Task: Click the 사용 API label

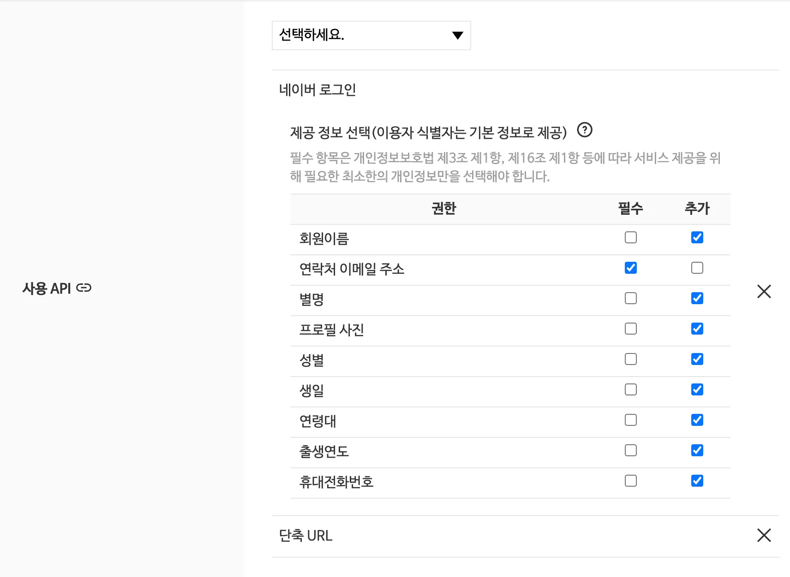Action: (x=47, y=288)
